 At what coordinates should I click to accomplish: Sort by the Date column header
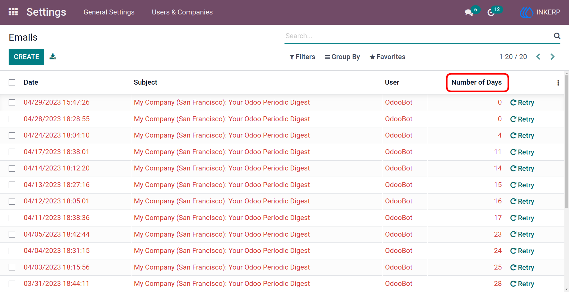pyautogui.click(x=31, y=82)
